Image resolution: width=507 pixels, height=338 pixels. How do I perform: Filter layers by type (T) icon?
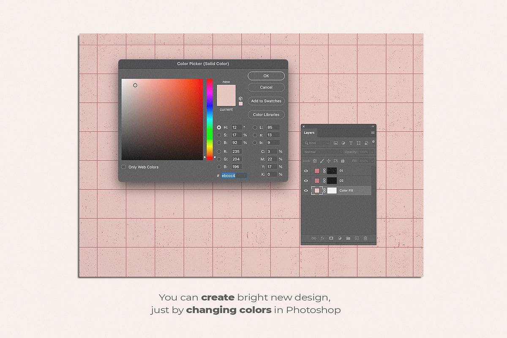click(x=351, y=143)
